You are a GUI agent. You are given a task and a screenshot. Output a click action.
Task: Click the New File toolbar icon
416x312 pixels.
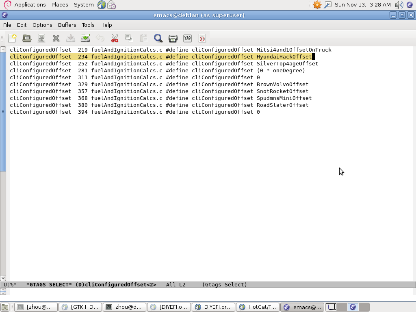12,38
